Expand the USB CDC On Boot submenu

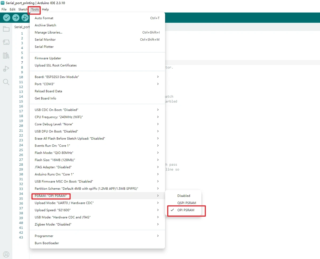[x=97, y=110]
